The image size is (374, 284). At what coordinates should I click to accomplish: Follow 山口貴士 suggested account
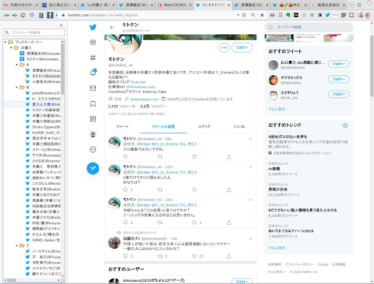338,64
